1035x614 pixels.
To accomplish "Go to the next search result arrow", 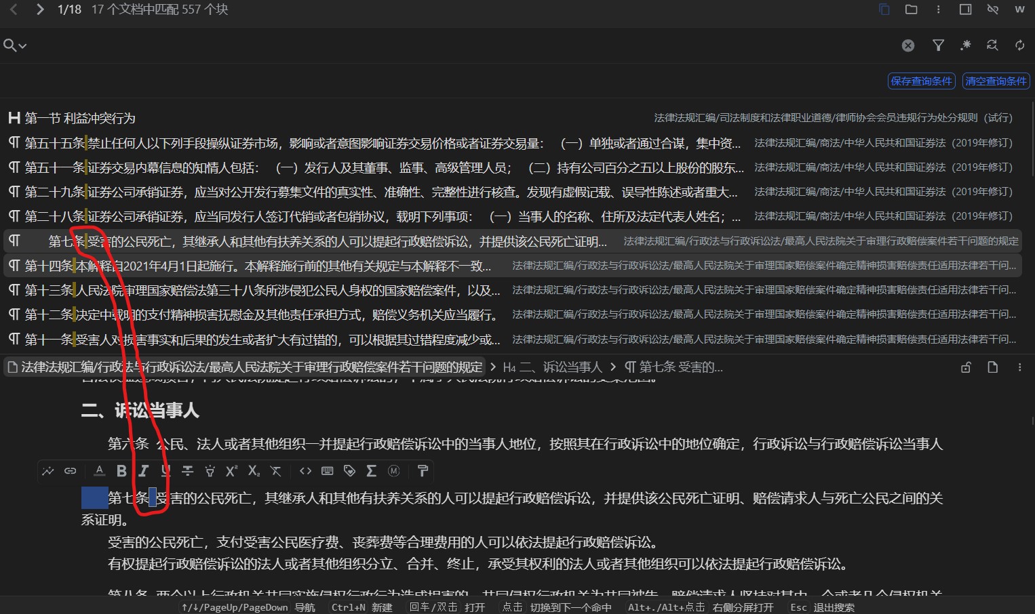I will pos(40,9).
